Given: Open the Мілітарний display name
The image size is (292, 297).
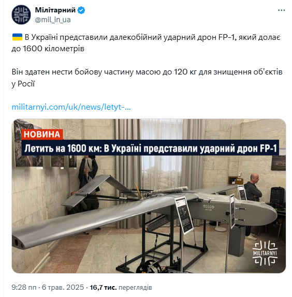Looking at the screenshot, I should (x=55, y=10).
